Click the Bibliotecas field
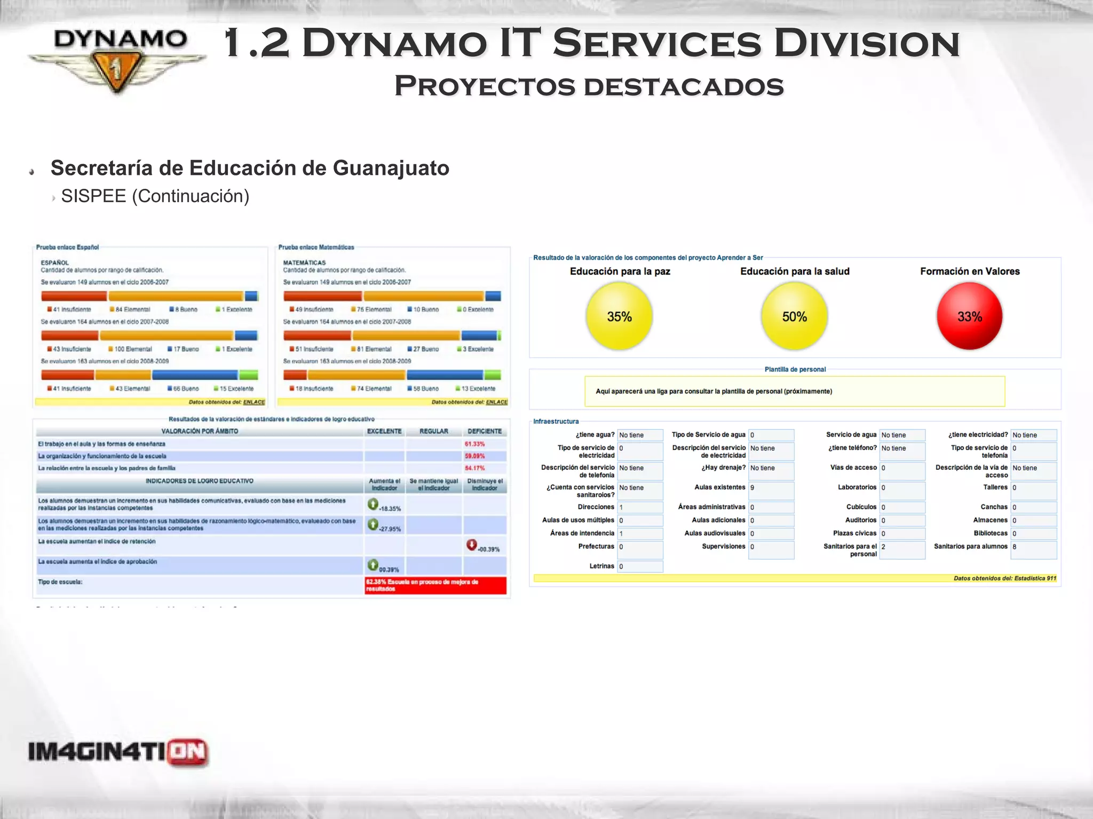The image size is (1093, 819). coord(1034,533)
